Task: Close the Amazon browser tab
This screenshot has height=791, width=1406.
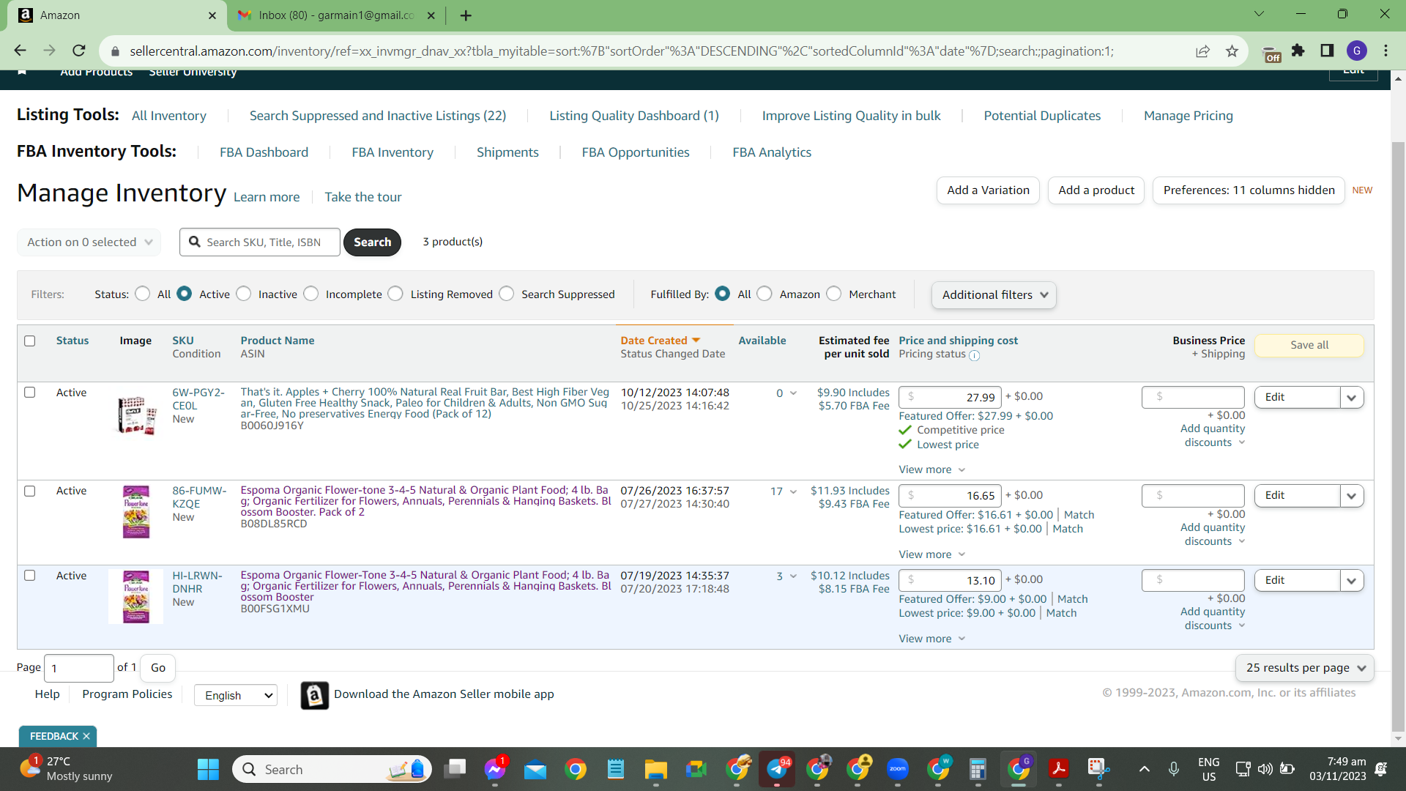Action: [212, 15]
